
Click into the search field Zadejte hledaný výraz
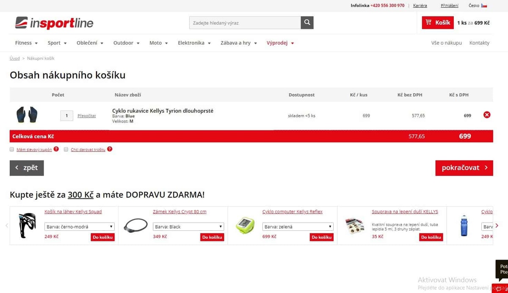coord(245,23)
